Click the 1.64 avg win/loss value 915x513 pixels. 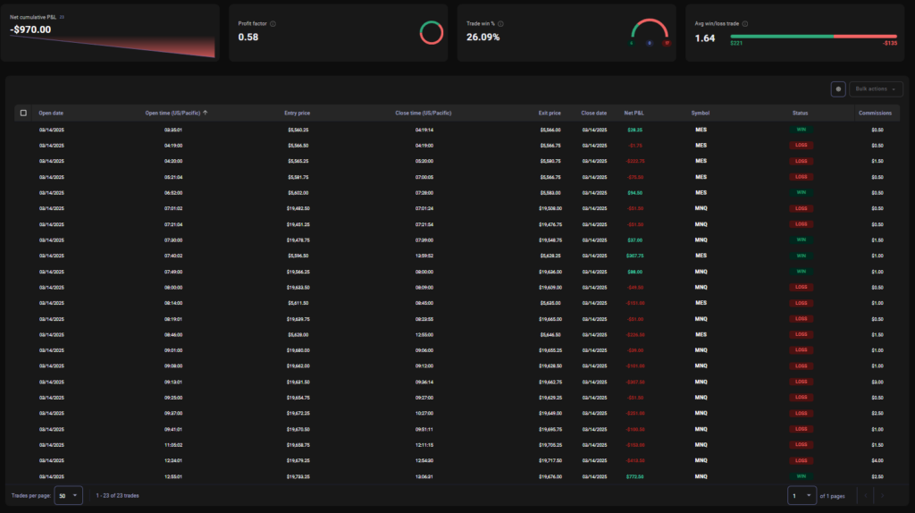pyautogui.click(x=704, y=38)
